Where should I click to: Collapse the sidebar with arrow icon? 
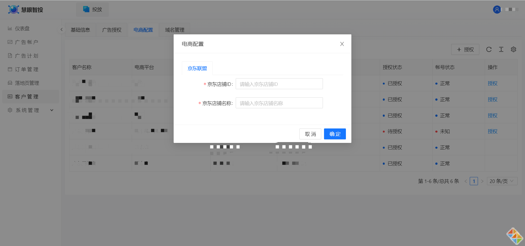point(62,29)
